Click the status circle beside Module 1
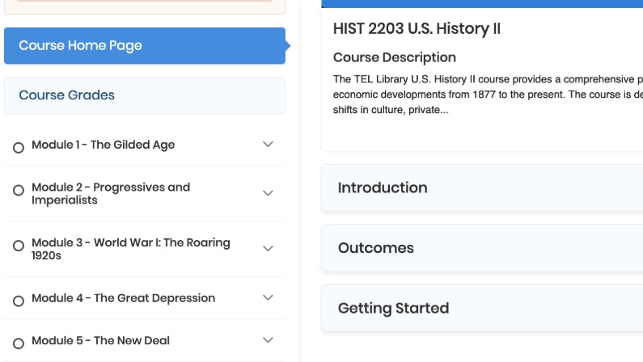 coord(18,147)
